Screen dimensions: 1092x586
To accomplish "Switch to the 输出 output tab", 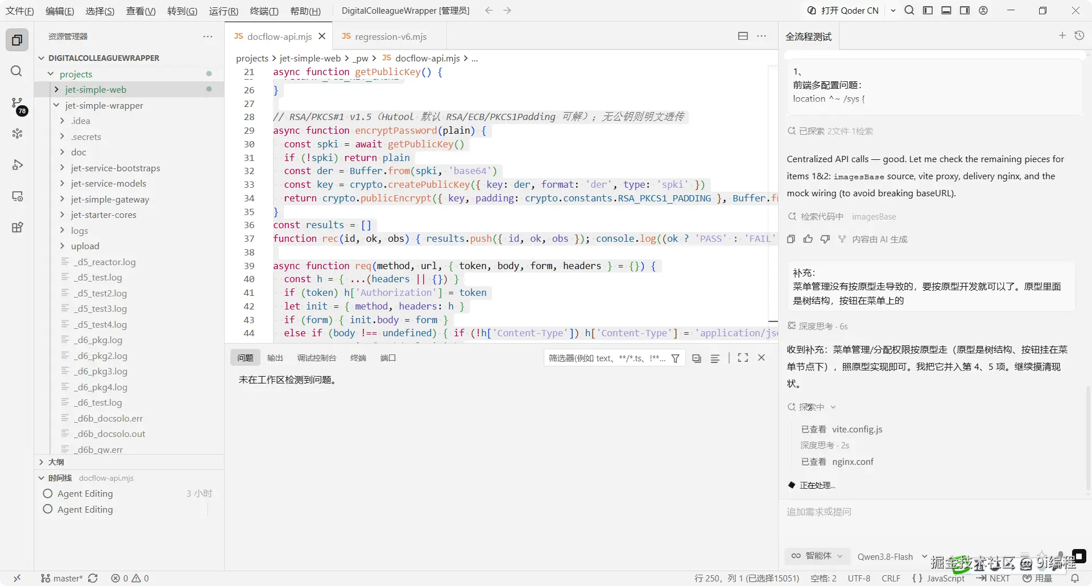I will [x=275, y=358].
